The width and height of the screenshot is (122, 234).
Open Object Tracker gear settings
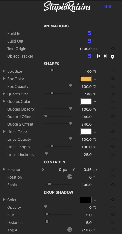tap(113, 57)
